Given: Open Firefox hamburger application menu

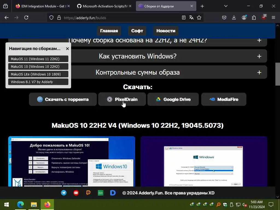Looking at the screenshot, I should 273,17.
